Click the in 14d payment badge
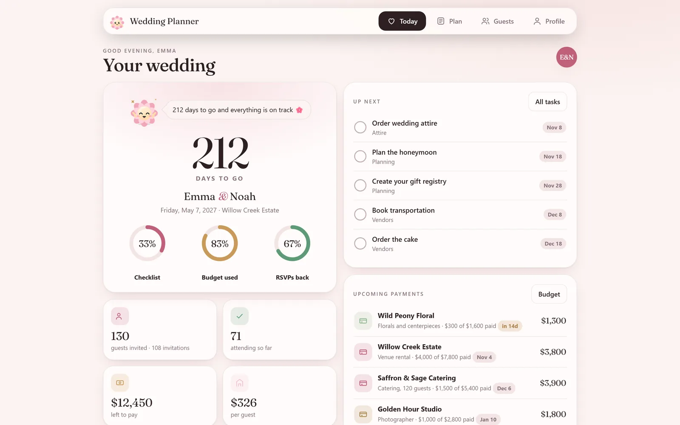 (510, 326)
